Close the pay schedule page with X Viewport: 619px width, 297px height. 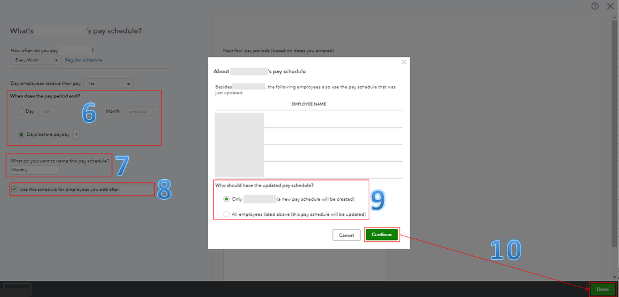[x=610, y=6]
